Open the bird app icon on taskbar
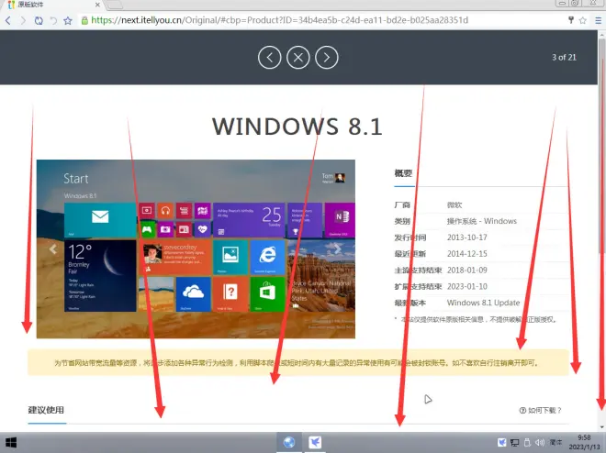Image resolution: width=606 pixels, height=453 pixels. tap(315, 442)
